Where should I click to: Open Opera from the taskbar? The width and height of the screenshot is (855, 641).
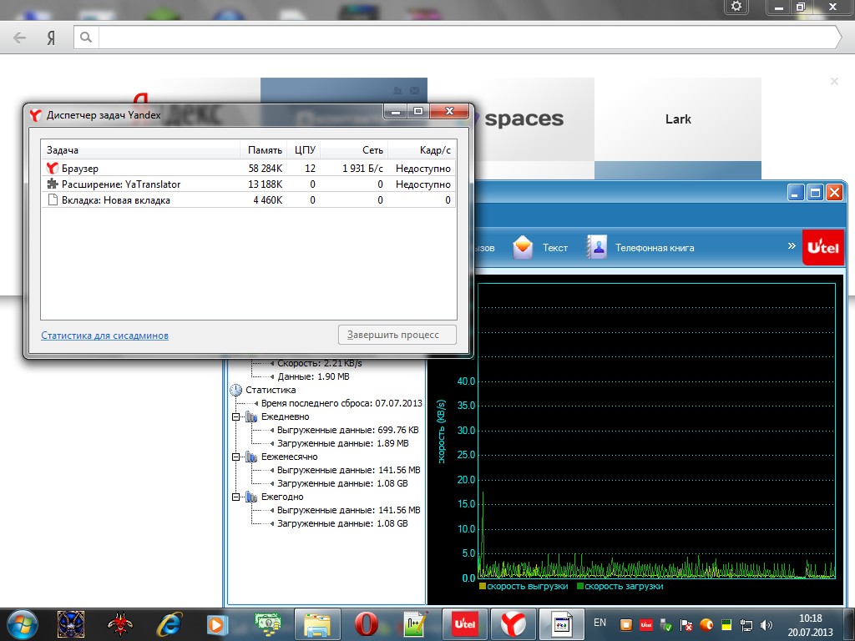tap(366, 623)
